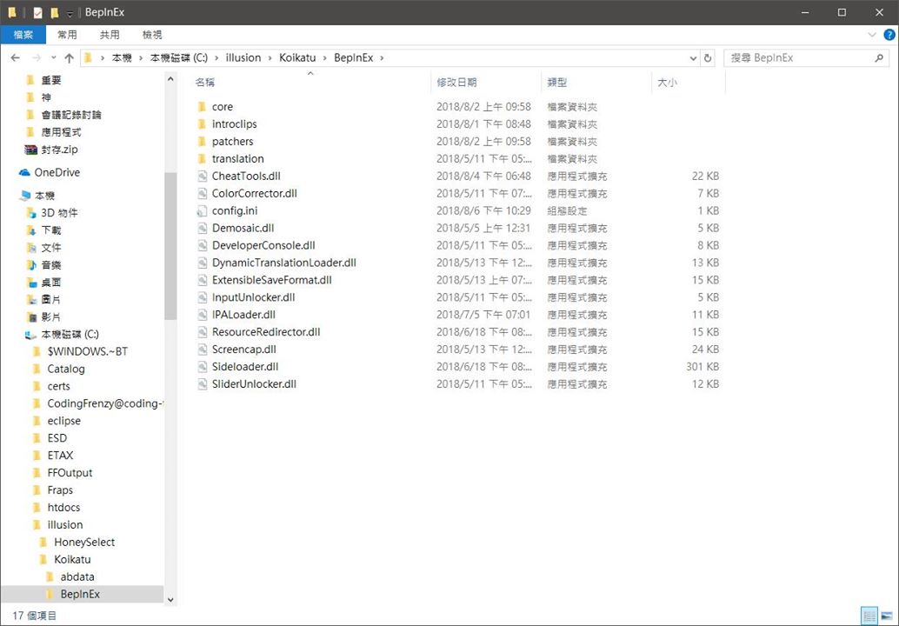Click Koikatu in the breadcrumb path
Screen dimensions: 899x626
click(x=297, y=58)
